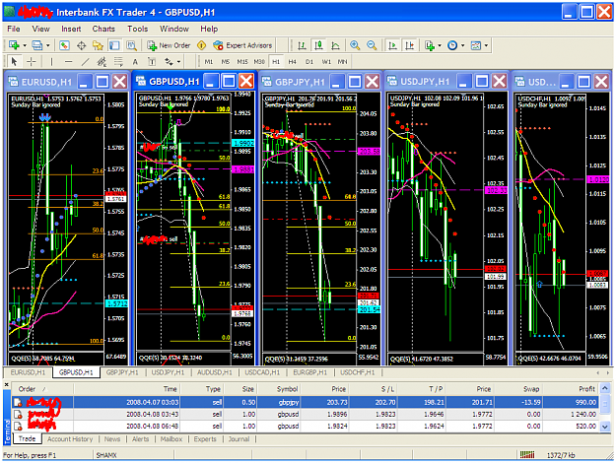
Task: Switch to the USDCAD,H1 chart tab
Action: 262,372
